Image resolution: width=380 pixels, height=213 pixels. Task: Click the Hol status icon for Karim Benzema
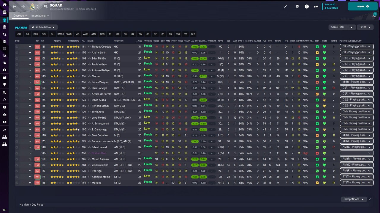pyautogui.click(x=37, y=177)
